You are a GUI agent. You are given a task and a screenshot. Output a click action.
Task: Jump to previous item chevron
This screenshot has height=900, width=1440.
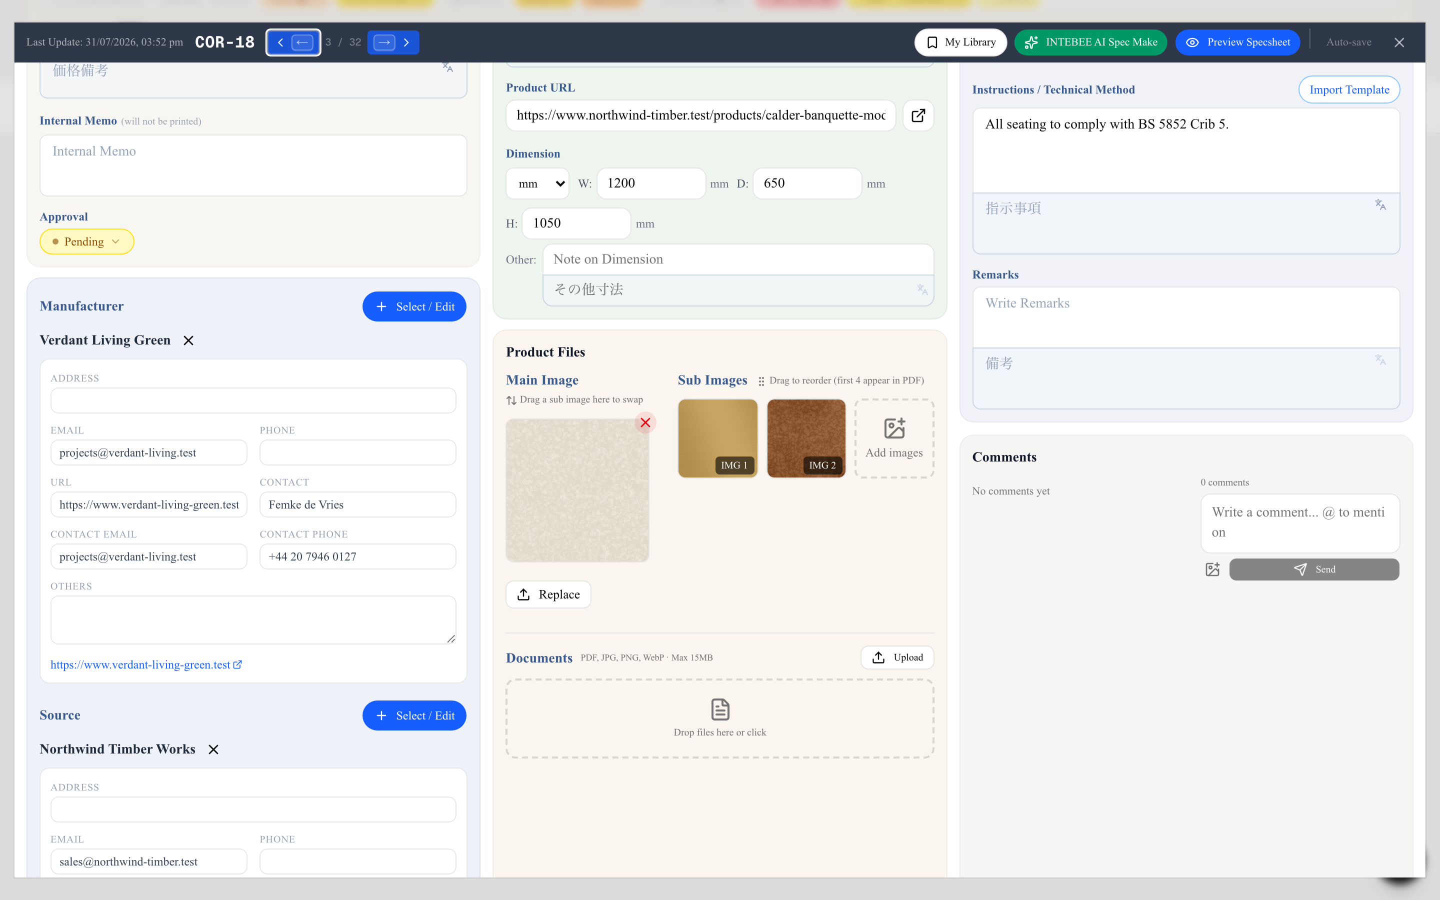point(280,42)
